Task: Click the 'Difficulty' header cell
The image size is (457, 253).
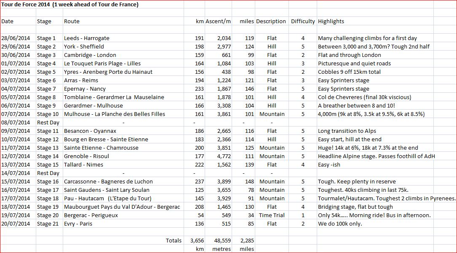Action: [303, 22]
